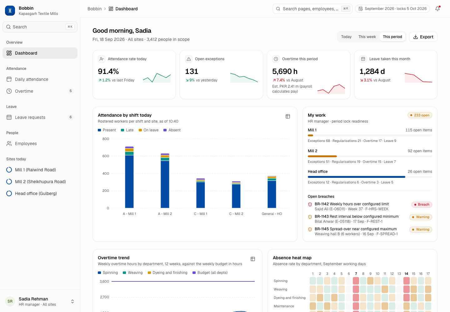Viewport: 450px width, 312px height.
Task: Click the Dashboard grid icon in sidebar
Action: (x=9, y=53)
